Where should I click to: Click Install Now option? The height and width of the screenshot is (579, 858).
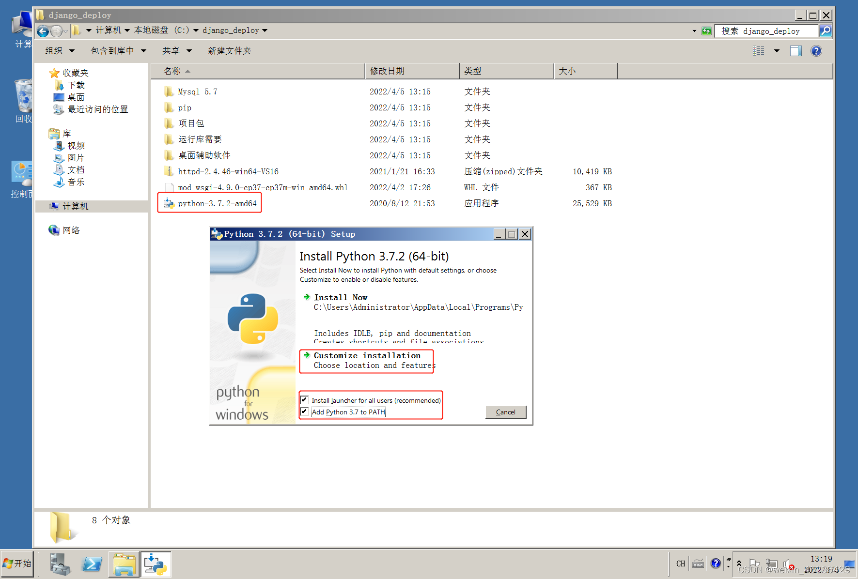[x=341, y=297]
